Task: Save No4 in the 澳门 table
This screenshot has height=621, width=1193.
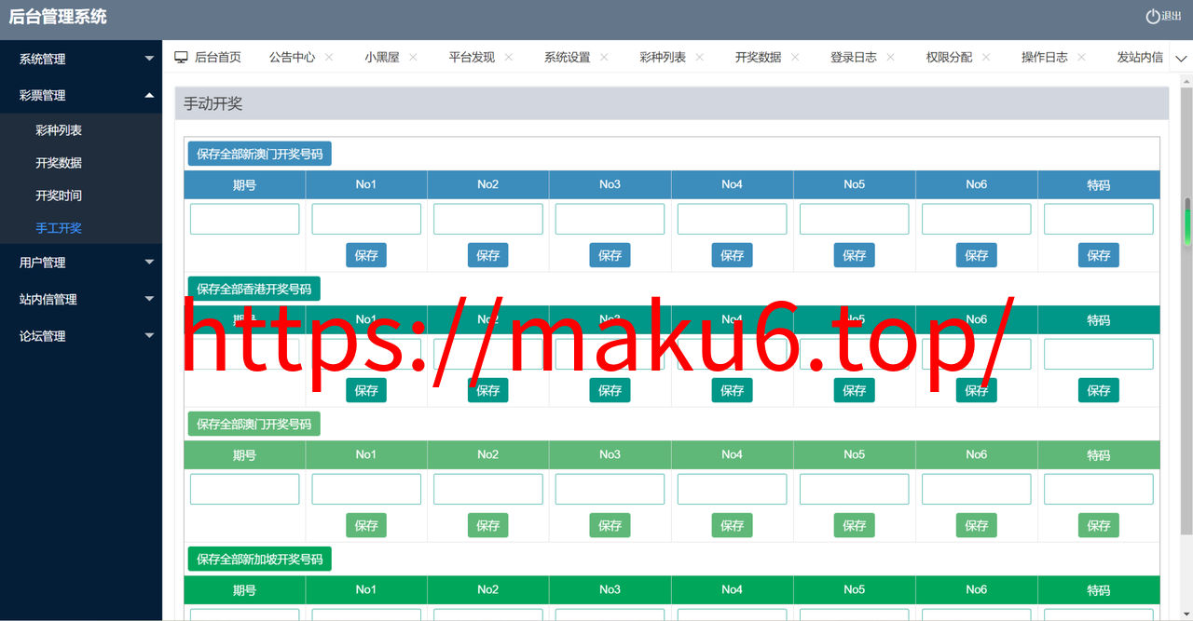Action: pos(732,525)
